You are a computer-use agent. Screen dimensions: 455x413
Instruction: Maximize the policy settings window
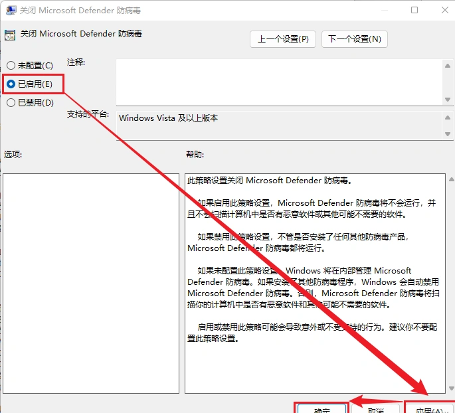pyautogui.click(x=414, y=11)
